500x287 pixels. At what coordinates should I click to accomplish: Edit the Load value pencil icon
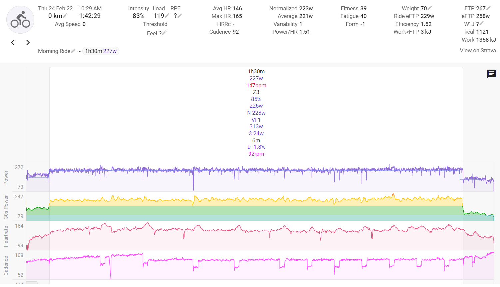pyautogui.click(x=167, y=16)
